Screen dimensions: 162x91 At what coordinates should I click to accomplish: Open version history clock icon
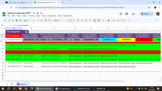(x=121, y=14)
